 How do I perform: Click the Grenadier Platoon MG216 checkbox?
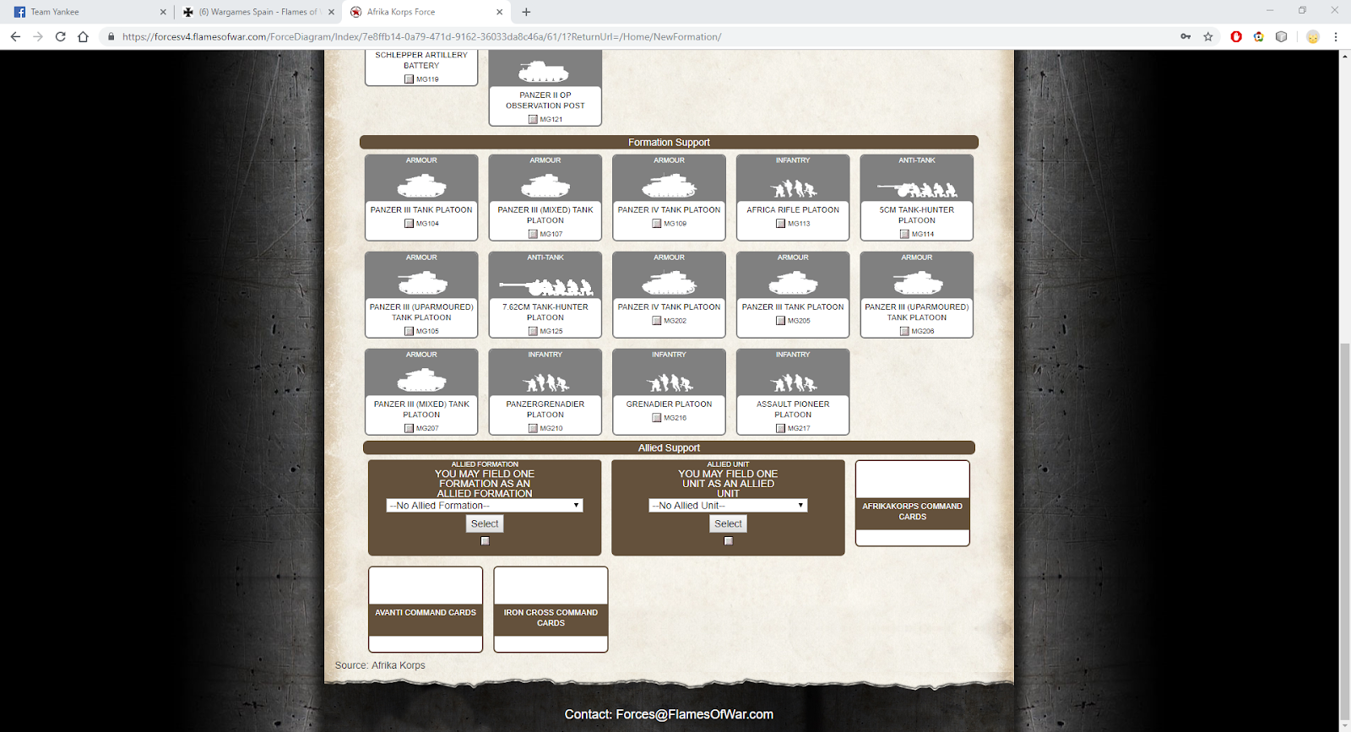[656, 418]
